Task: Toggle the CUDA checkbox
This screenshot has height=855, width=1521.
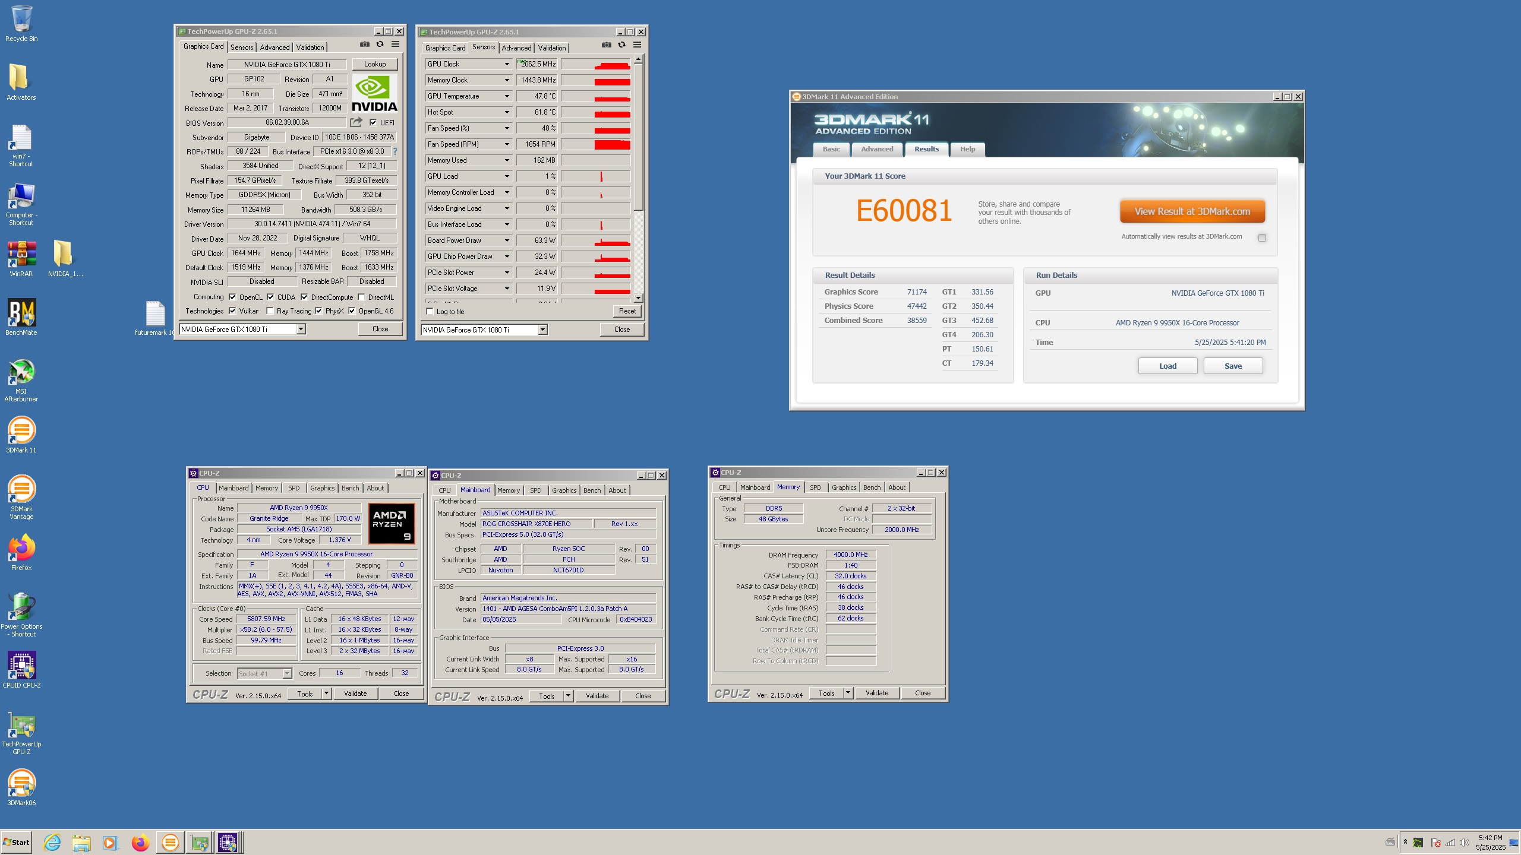Action: coord(270,297)
